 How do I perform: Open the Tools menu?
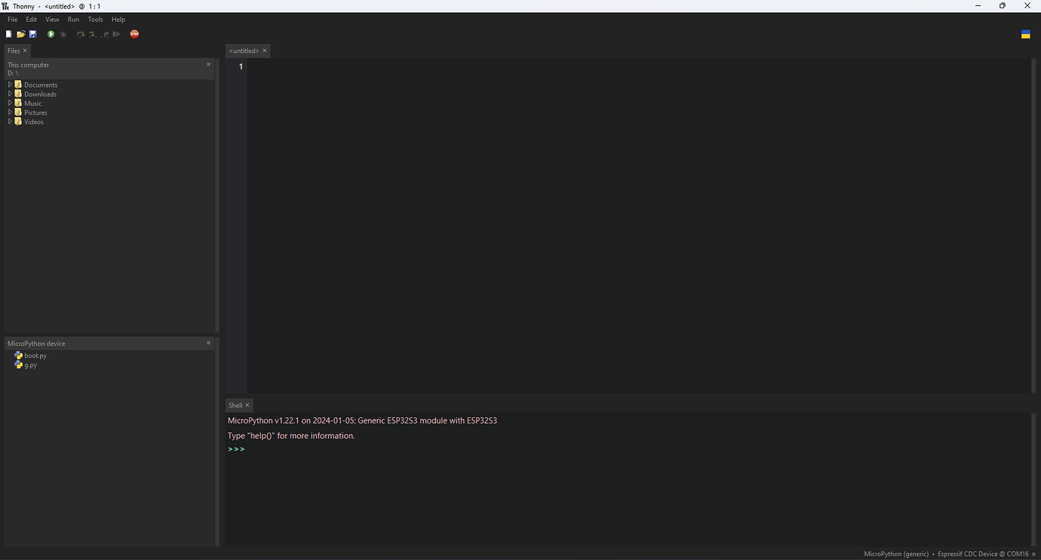[95, 19]
